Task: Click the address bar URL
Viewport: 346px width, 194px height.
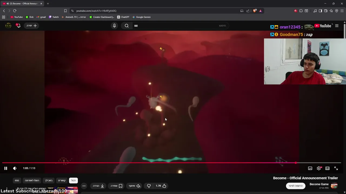Action: [96, 11]
